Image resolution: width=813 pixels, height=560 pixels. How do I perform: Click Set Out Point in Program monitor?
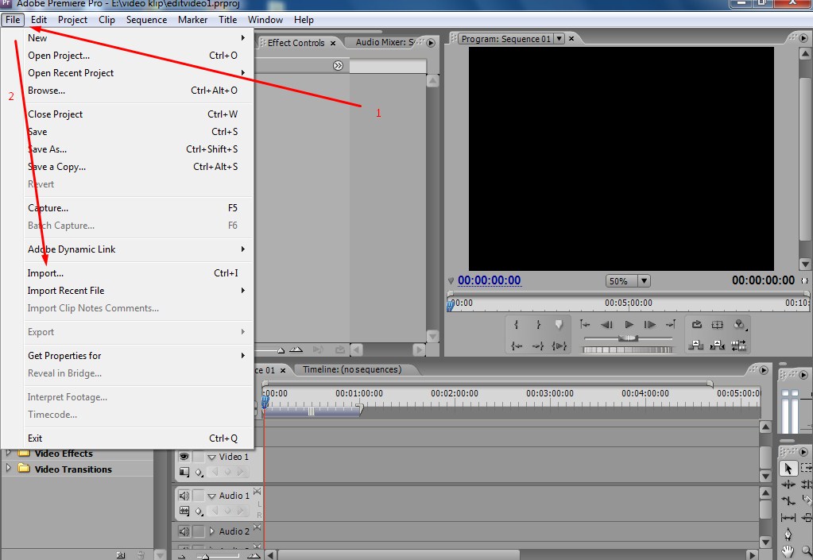click(x=538, y=325)
